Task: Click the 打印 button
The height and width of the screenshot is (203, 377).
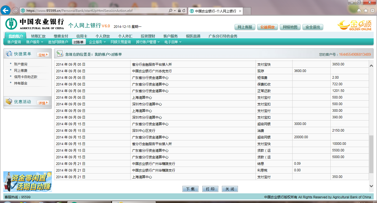Action: point(210,189)
